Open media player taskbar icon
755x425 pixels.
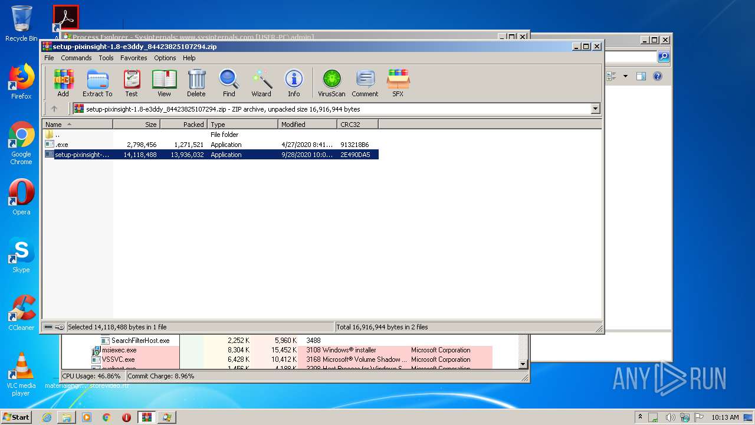87,417
